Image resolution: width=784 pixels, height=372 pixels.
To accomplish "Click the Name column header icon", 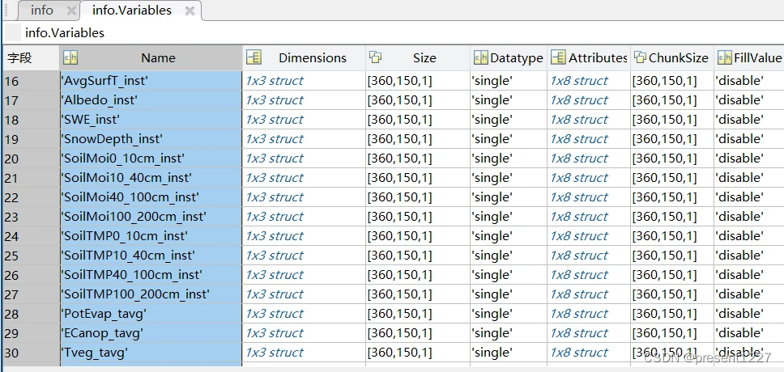I will coord(70,57).
